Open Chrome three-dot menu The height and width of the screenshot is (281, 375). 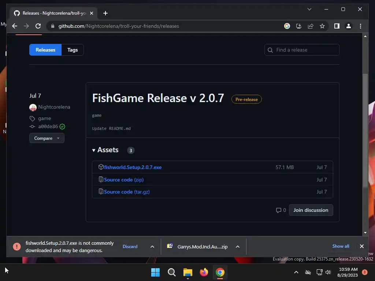[x=360, y=26]
